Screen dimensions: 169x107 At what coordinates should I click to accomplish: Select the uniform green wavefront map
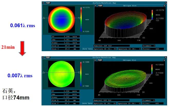coord(61,74)
